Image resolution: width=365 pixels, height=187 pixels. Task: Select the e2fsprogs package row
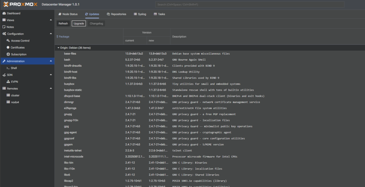pyautogui.click(x=210, y=108)
